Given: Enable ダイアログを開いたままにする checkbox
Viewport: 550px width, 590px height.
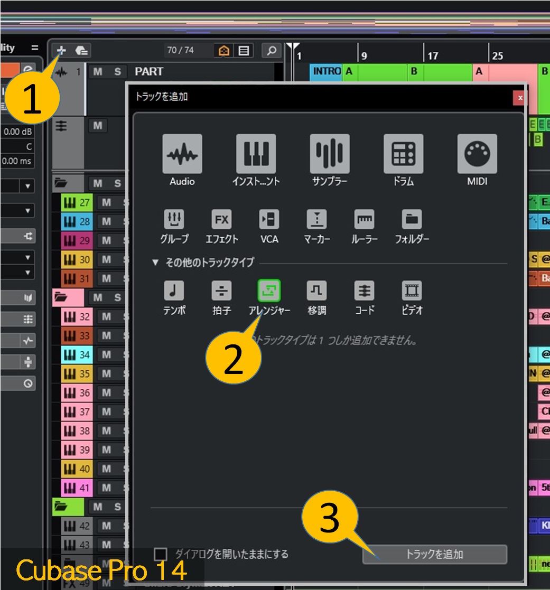Looking at the screenshot, I should [x=161, y=554].
